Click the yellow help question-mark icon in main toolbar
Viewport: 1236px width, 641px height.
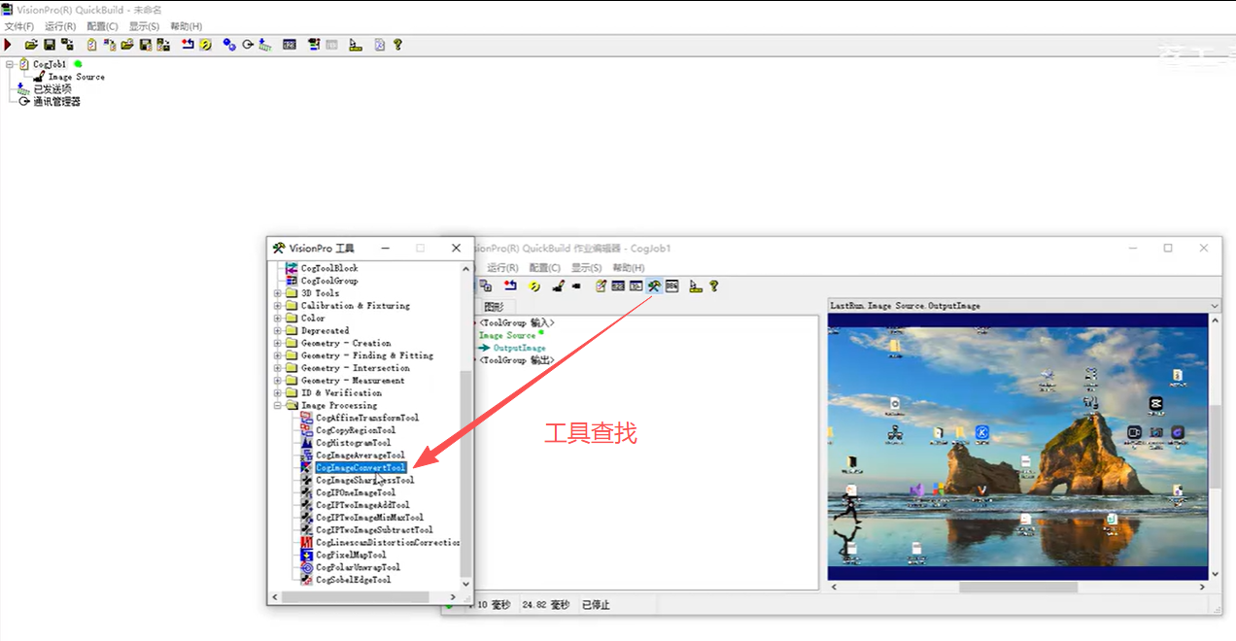pos(397,45)
